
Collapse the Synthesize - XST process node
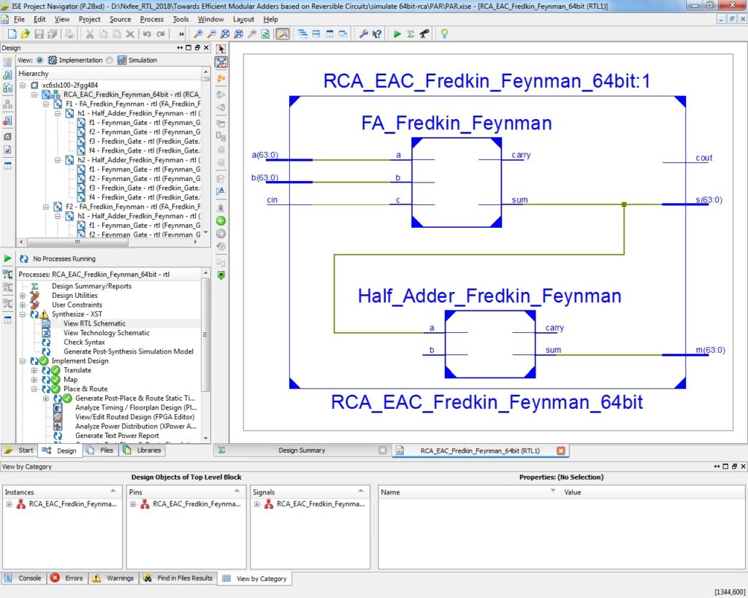pos(23,315)
